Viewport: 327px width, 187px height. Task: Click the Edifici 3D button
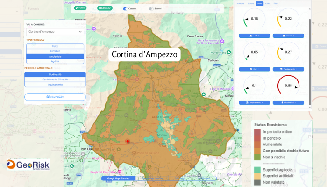point(104,8)
